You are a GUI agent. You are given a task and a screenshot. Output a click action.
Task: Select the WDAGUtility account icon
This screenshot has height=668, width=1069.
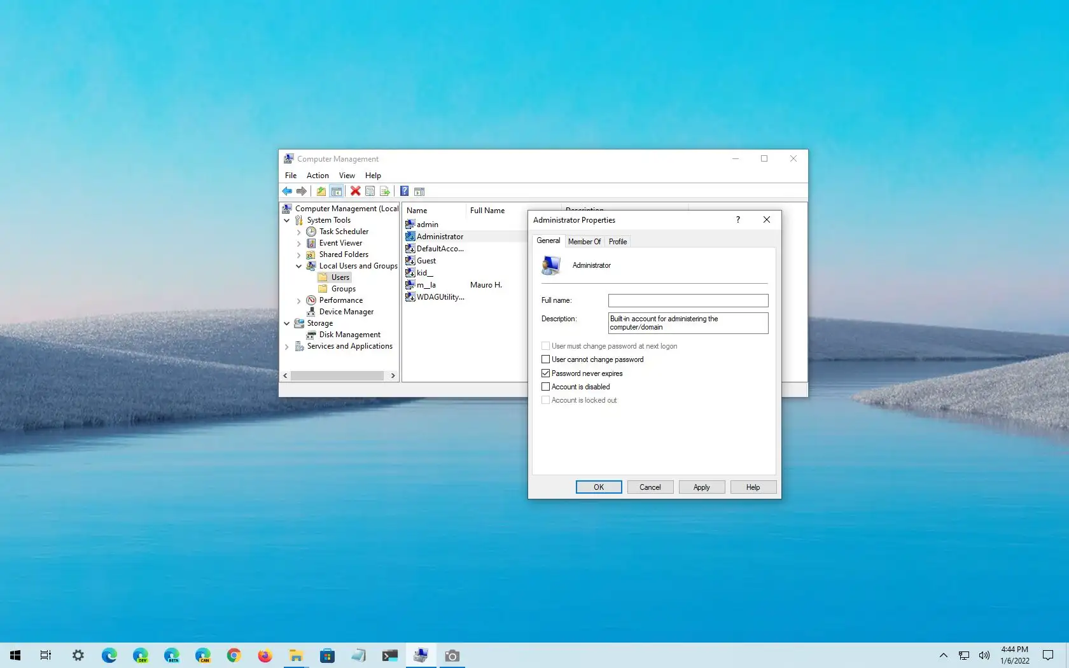(x=410, y=296)
